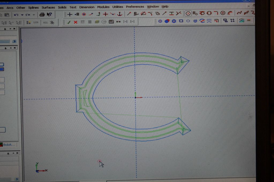Select the red rectangle-with-diagonal line tool
Screen dimensions: 274x182
143,13
